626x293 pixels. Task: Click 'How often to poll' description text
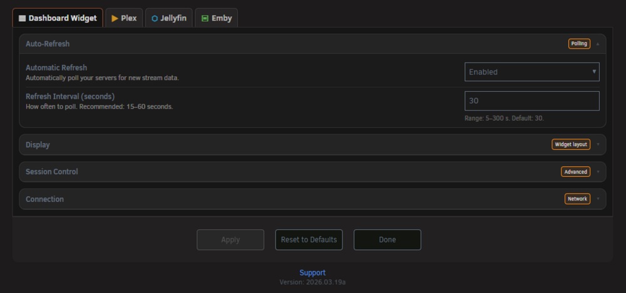pos(100,107)
